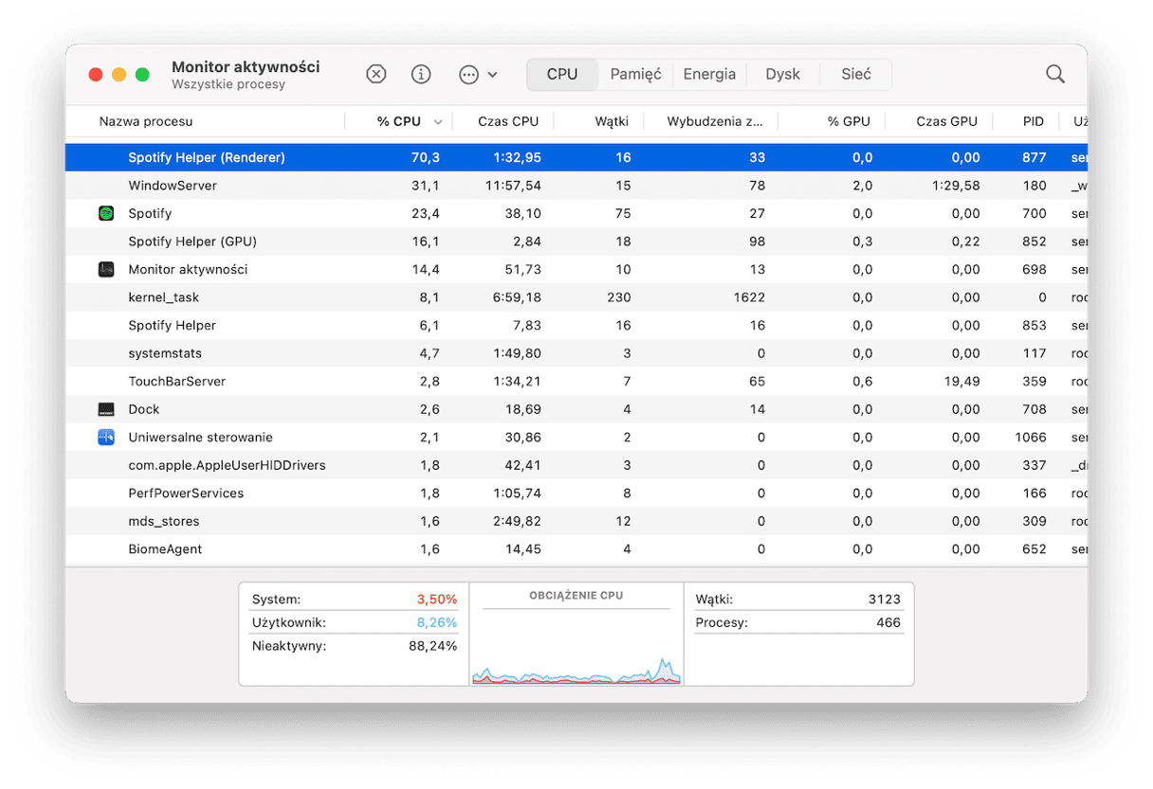
Task: Open the Energia tab
Action: tap(709, 75)
